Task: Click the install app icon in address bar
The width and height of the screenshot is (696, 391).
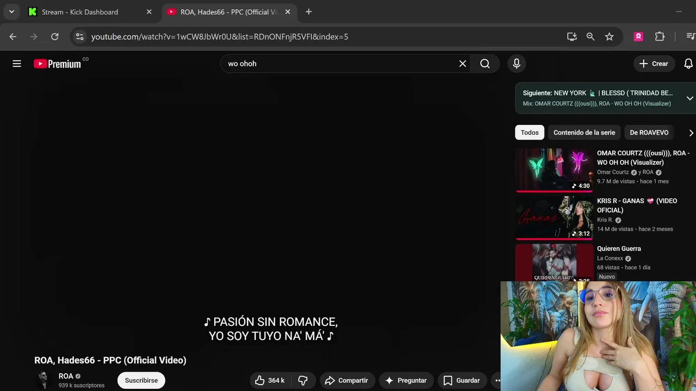Action: point(571,36)
